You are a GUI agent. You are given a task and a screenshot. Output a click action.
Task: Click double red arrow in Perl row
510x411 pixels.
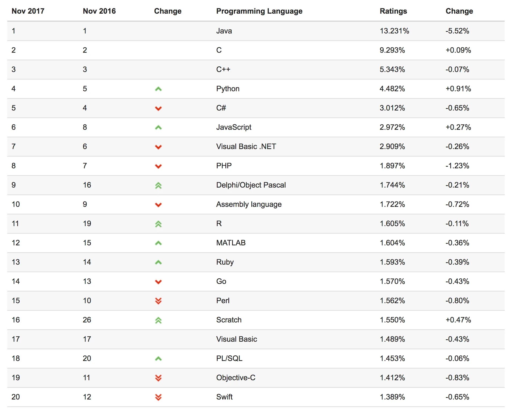pyautogui.click(x=158, y=301)
